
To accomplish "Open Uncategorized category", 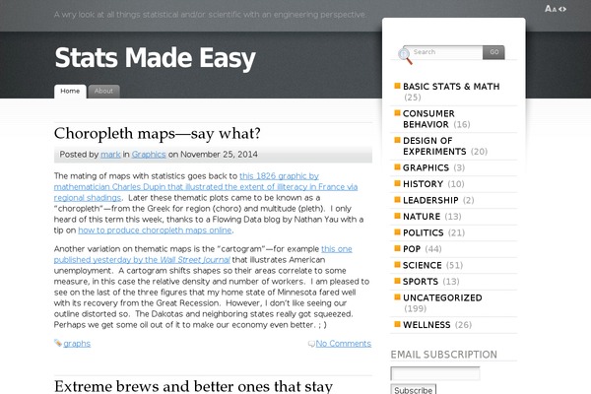I will 442,297.
